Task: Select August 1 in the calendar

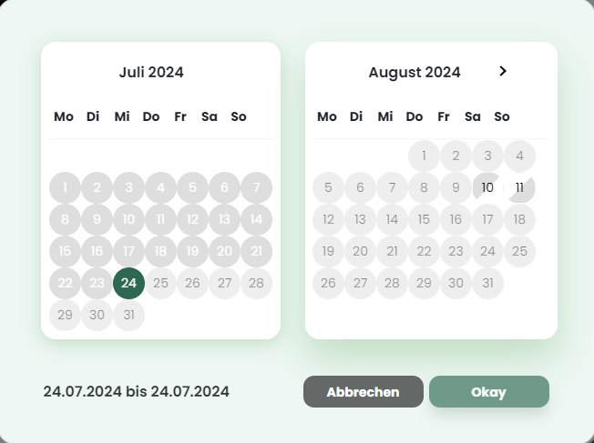Action: (x=424, y=156)
